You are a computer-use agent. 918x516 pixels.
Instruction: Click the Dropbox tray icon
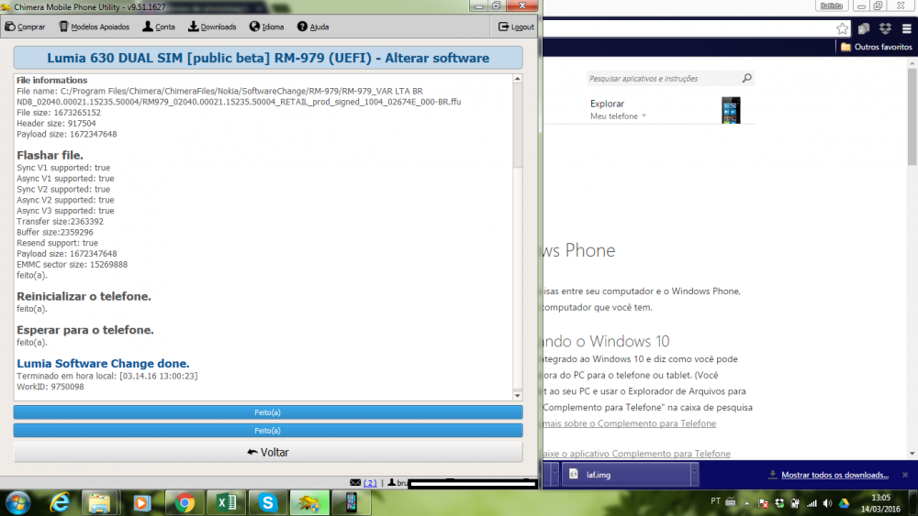(x=779, y=502)
